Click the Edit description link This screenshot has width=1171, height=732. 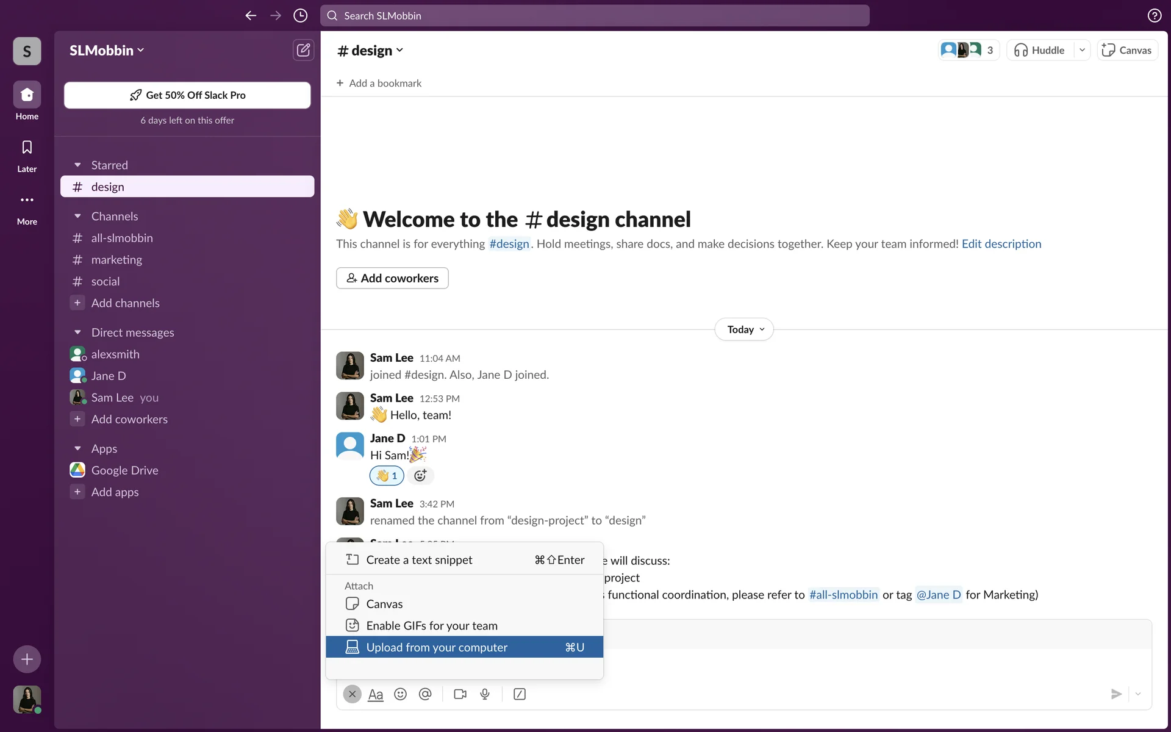[1001, 244]
